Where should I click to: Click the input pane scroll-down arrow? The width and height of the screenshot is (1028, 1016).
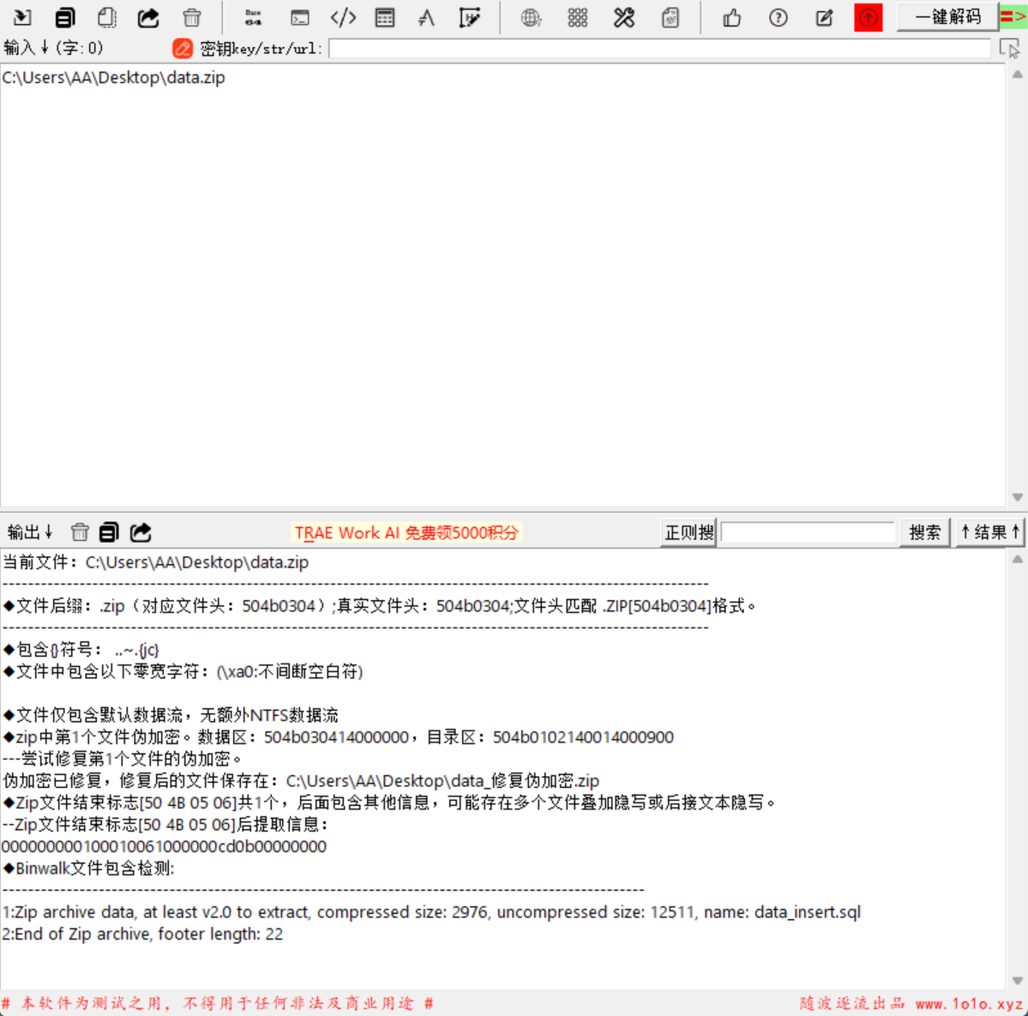[x=1018, y=497]
